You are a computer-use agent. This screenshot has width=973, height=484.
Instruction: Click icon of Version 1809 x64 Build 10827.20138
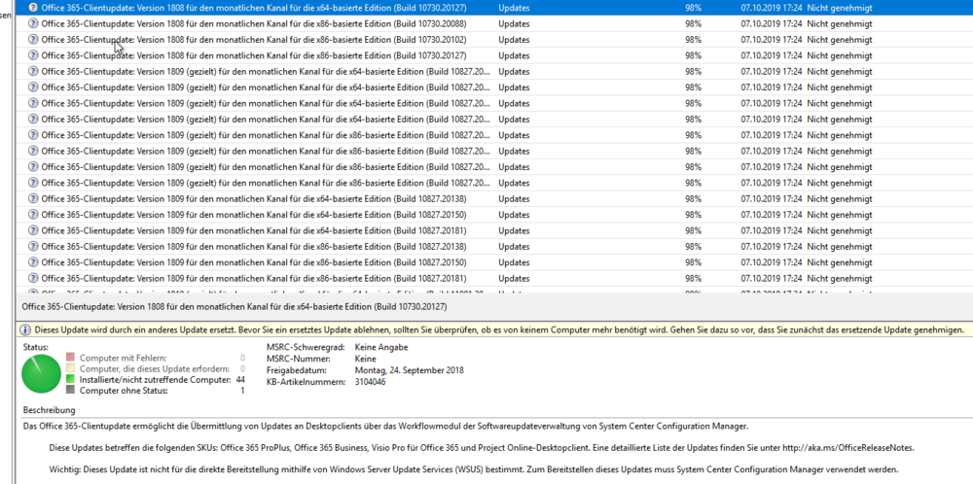tap(33, 198)
